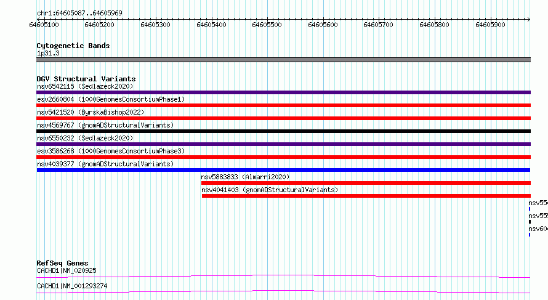Image resolution: width=548 pixels, height=300 pixels.
Task: Select the red bar under nsv5883833
Action: tap(366, 183)
